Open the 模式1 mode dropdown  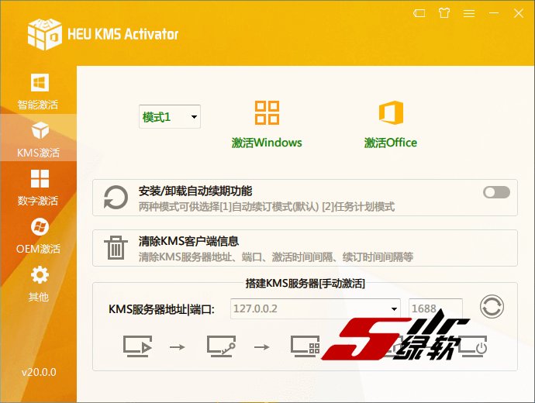tap(170, 117)
